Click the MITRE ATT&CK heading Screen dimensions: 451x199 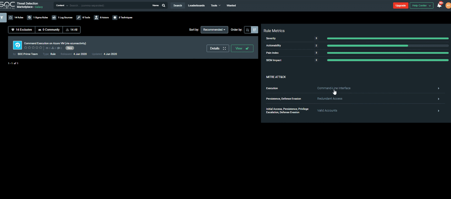click(x=276, y=77)
